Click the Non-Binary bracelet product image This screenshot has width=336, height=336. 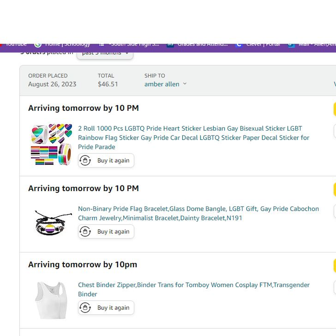click(53, 222)
